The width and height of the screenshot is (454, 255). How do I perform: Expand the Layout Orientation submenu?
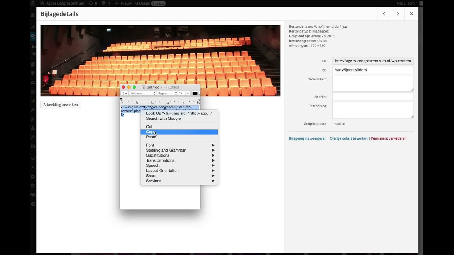tap(179, 171)
